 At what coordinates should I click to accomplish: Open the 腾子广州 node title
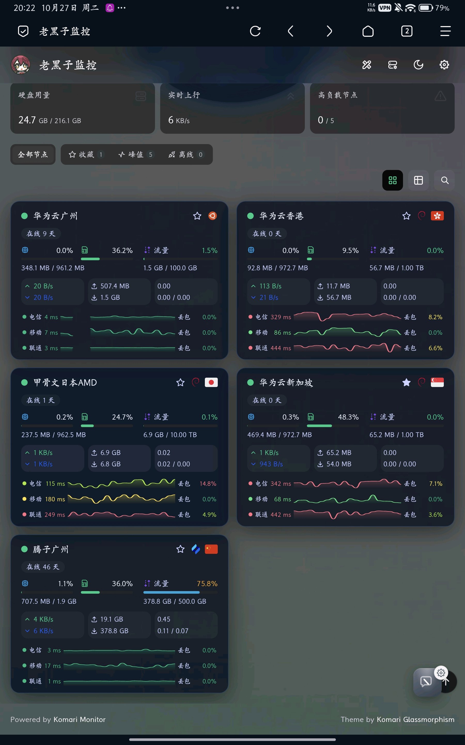(51, 549)
